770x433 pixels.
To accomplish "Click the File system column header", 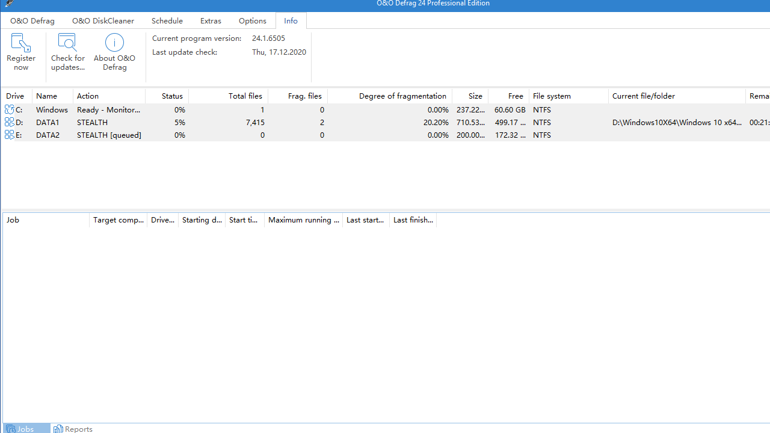I will tap(552, 96).
